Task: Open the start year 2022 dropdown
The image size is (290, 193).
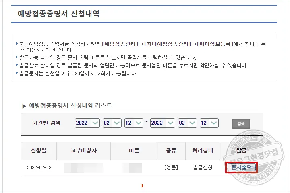Action: coord(87,123)
